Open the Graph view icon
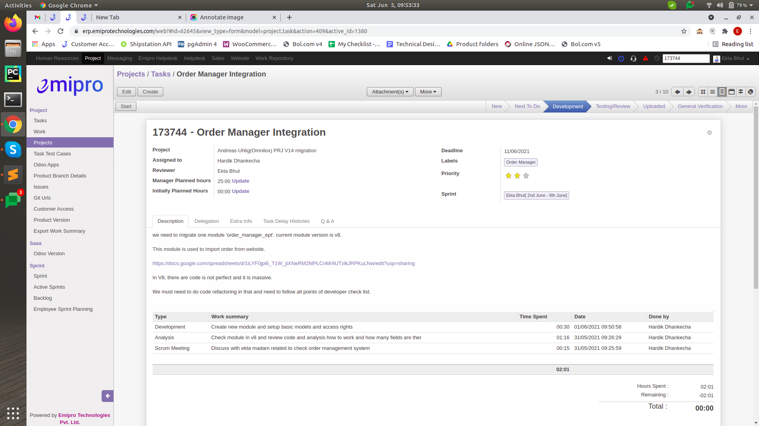 point(750,92)
